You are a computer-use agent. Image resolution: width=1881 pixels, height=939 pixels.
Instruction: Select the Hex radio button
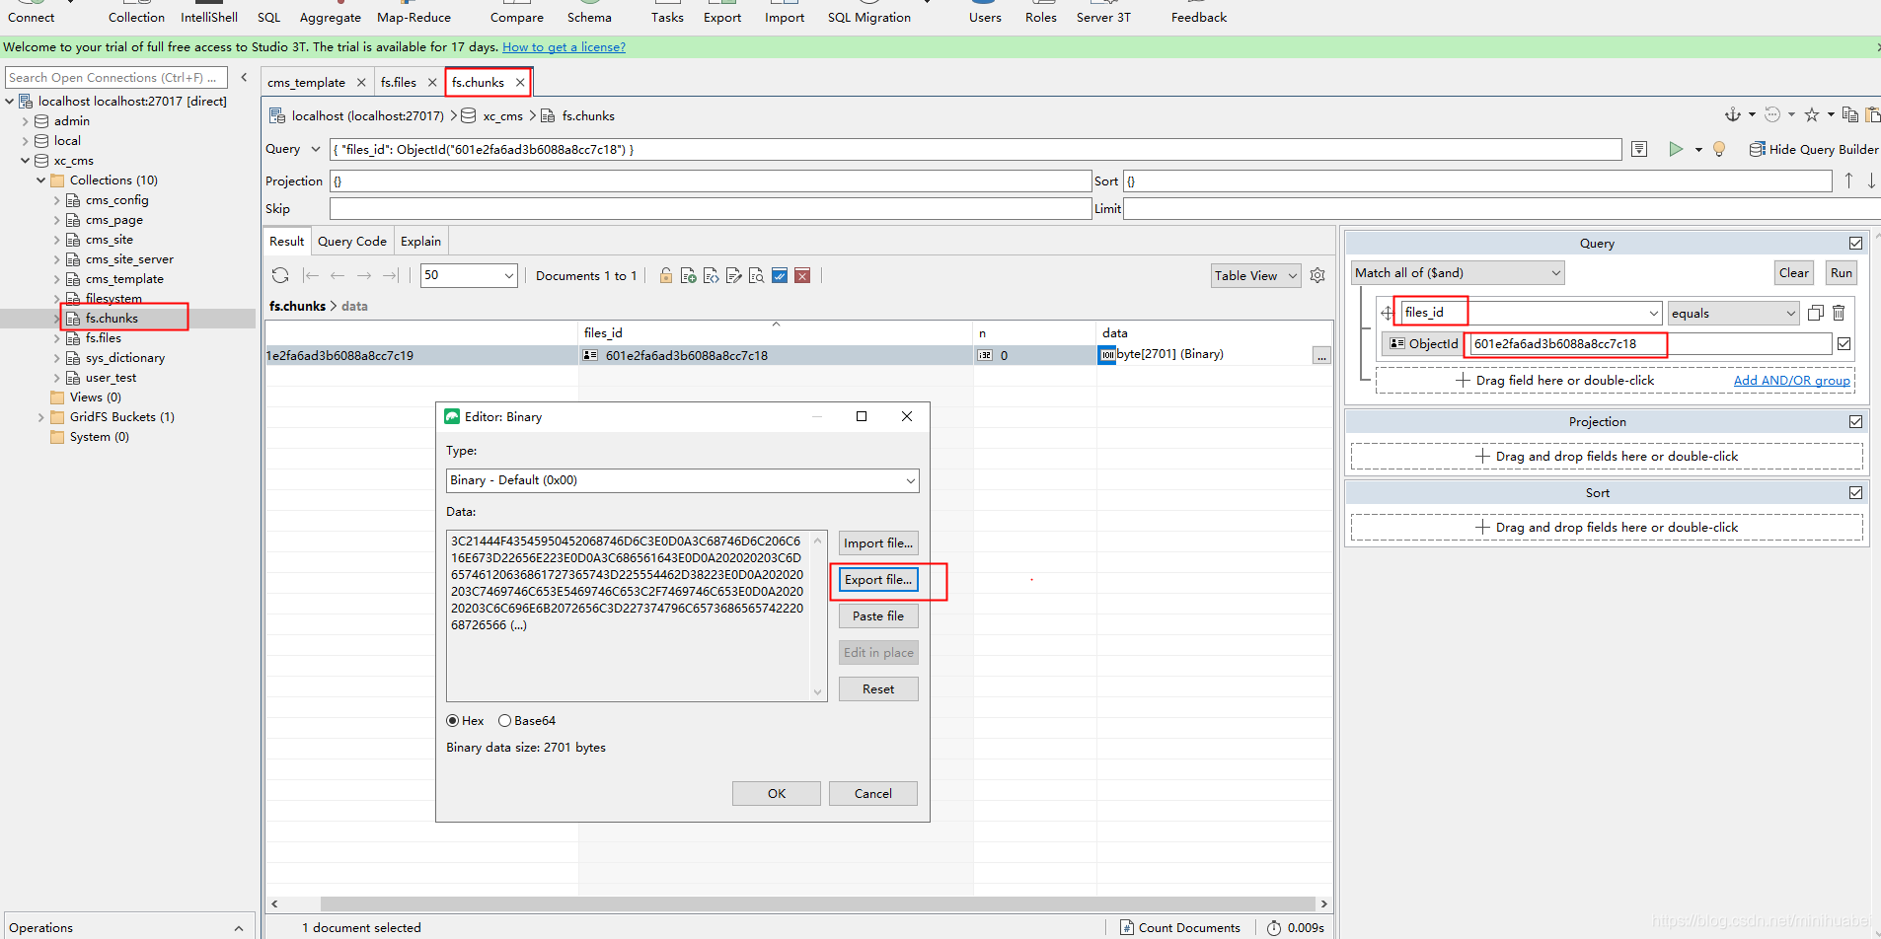pyautogui.click(x=453, y=721)
